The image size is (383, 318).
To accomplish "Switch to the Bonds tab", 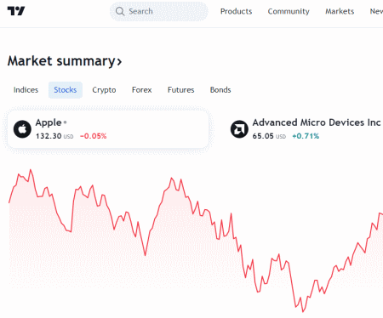I will pyautogui.click(x=220, y=90).
